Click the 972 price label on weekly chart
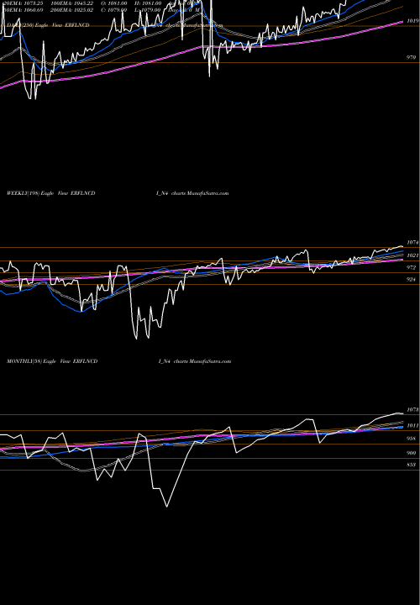Viewport: 420px width, 605px height. 412,267
